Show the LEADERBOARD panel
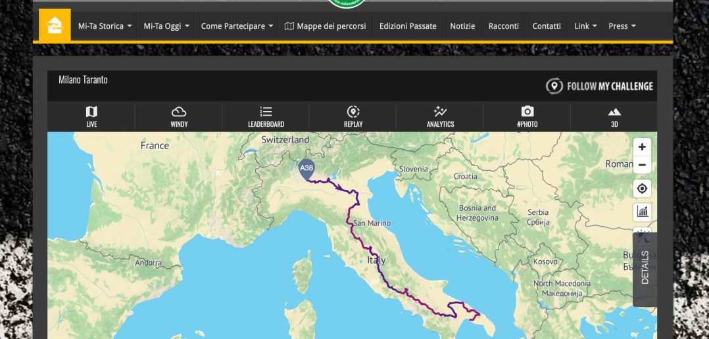Viewport: 709px width, 339px height. coord(266,116)
